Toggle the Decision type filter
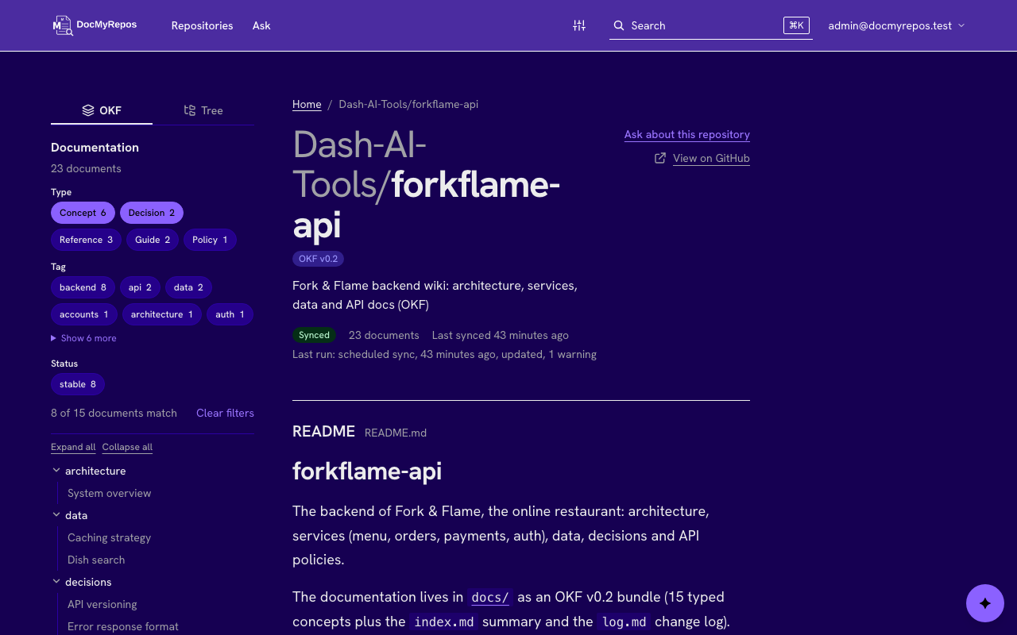 pyautogui.click(x=152, y=213)
